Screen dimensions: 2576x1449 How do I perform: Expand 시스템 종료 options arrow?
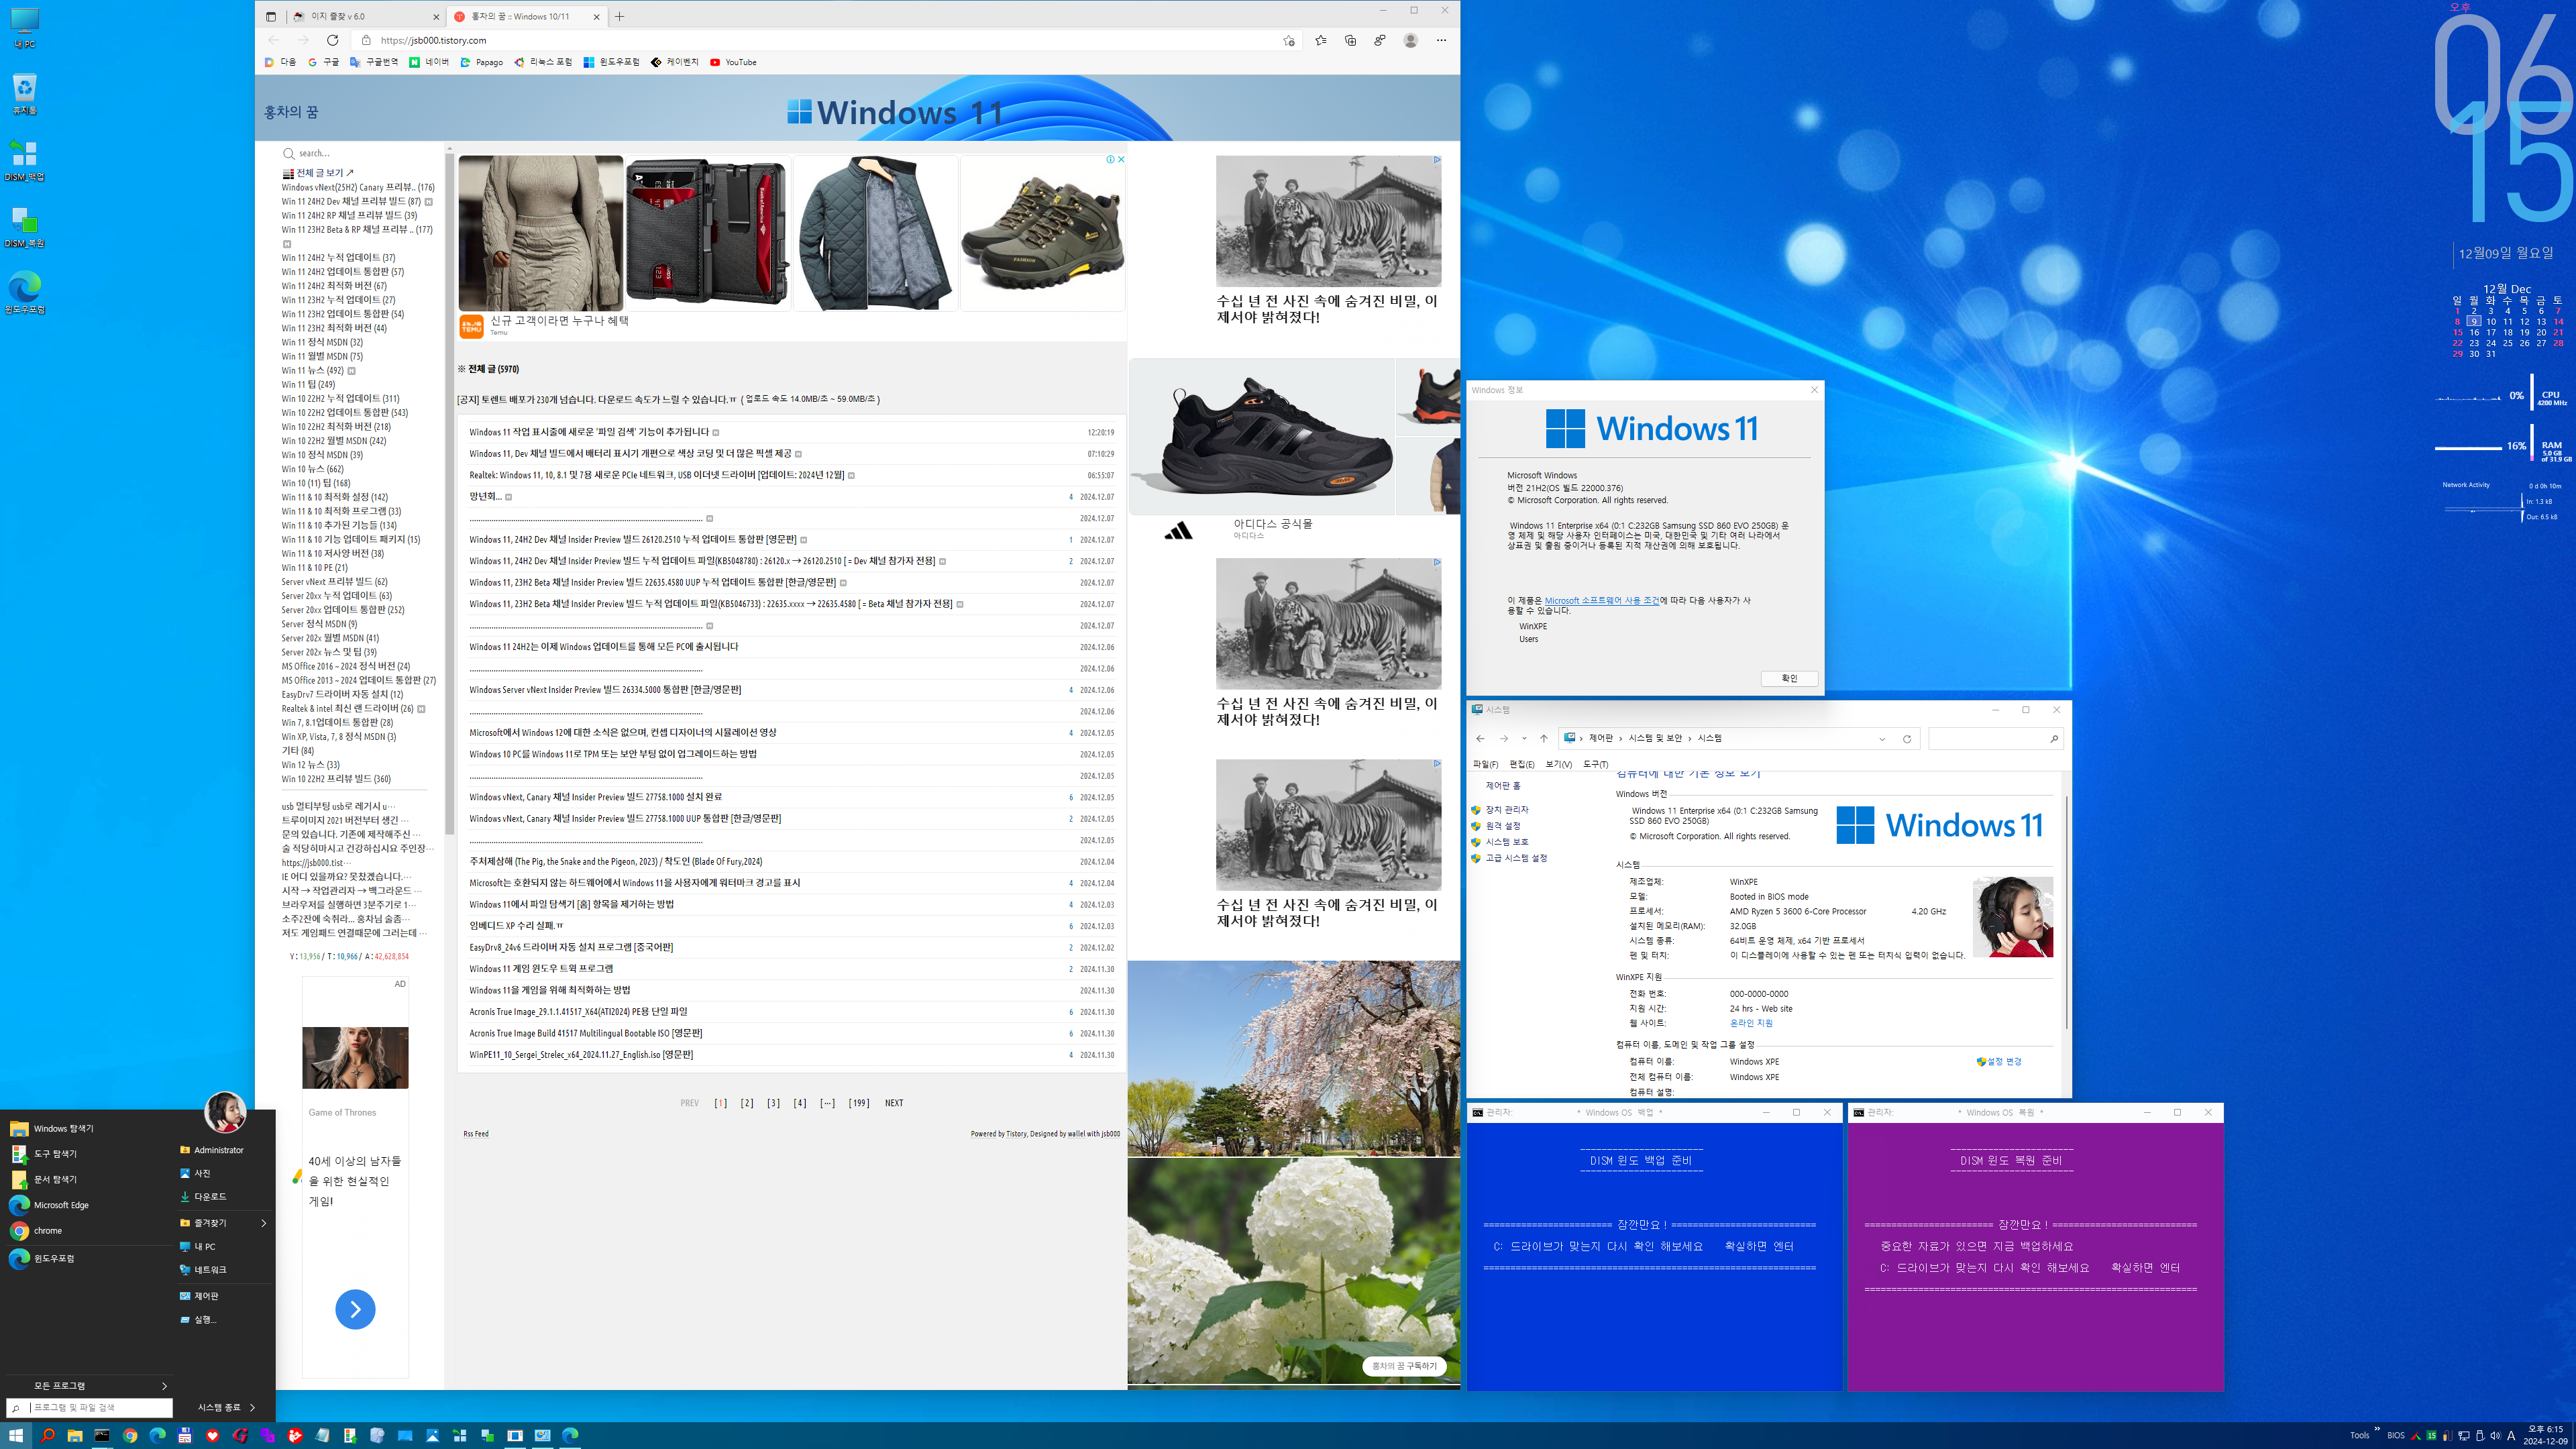(x=252, y=1407)
